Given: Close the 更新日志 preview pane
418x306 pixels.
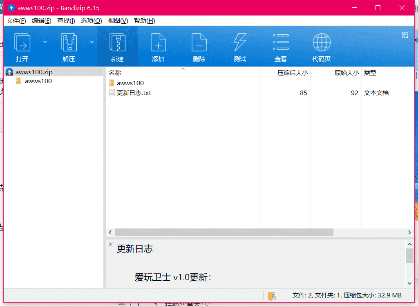Looking at the screenshot, I should pos(110,244).
